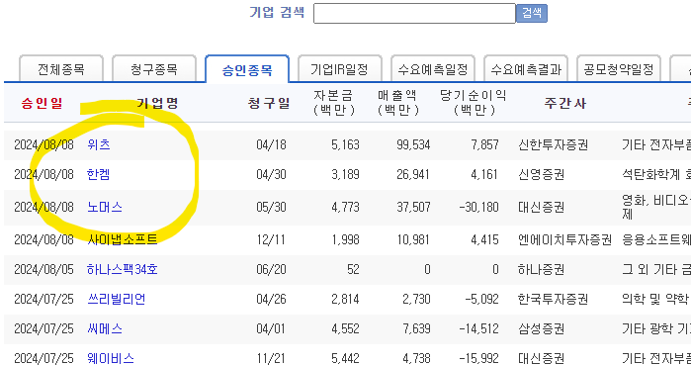Click the 승인일 column header
The width and height of the screenshot is (691, 365).
point(42,103)
